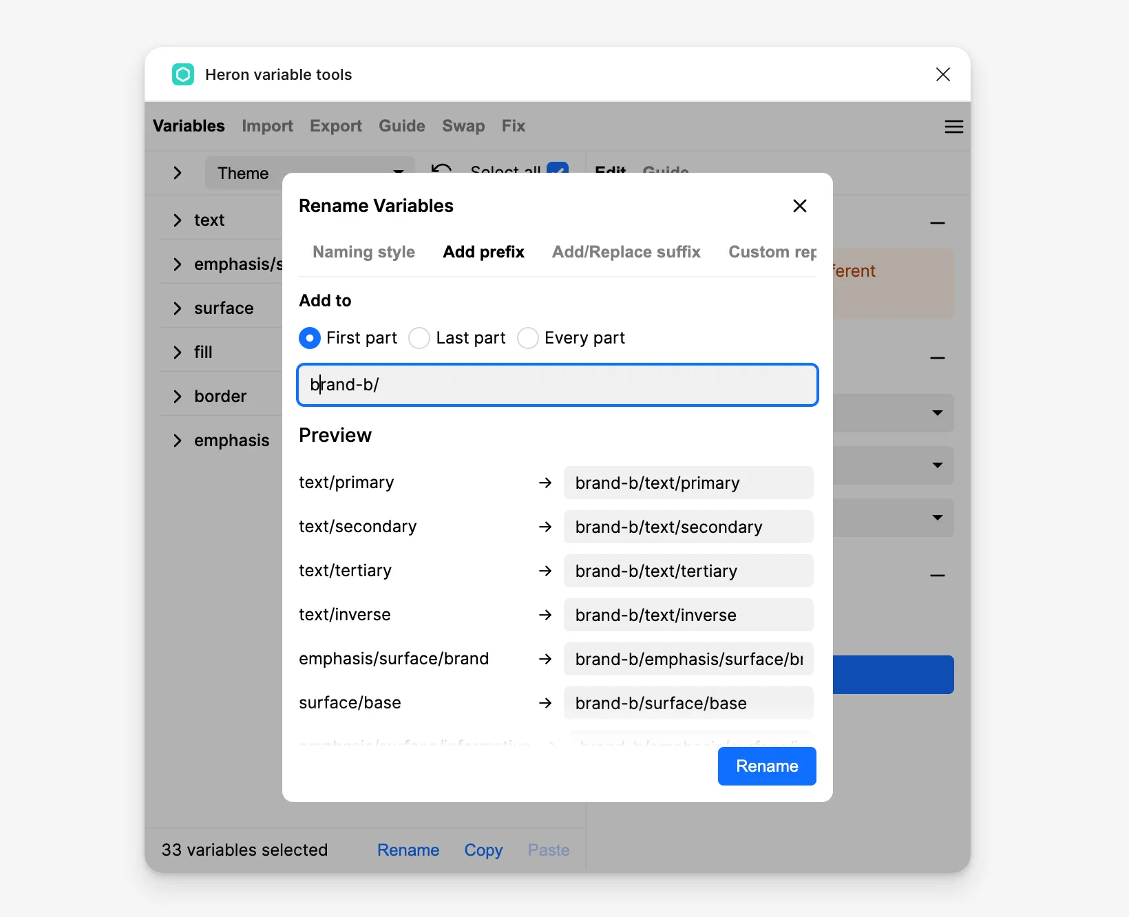Click the Heron plugin logo icon
This screenshot has width=1129, height=917.
(183, 74)
